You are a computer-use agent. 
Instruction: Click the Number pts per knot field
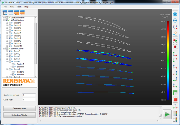pyautogui.click(x=29, y=95)
